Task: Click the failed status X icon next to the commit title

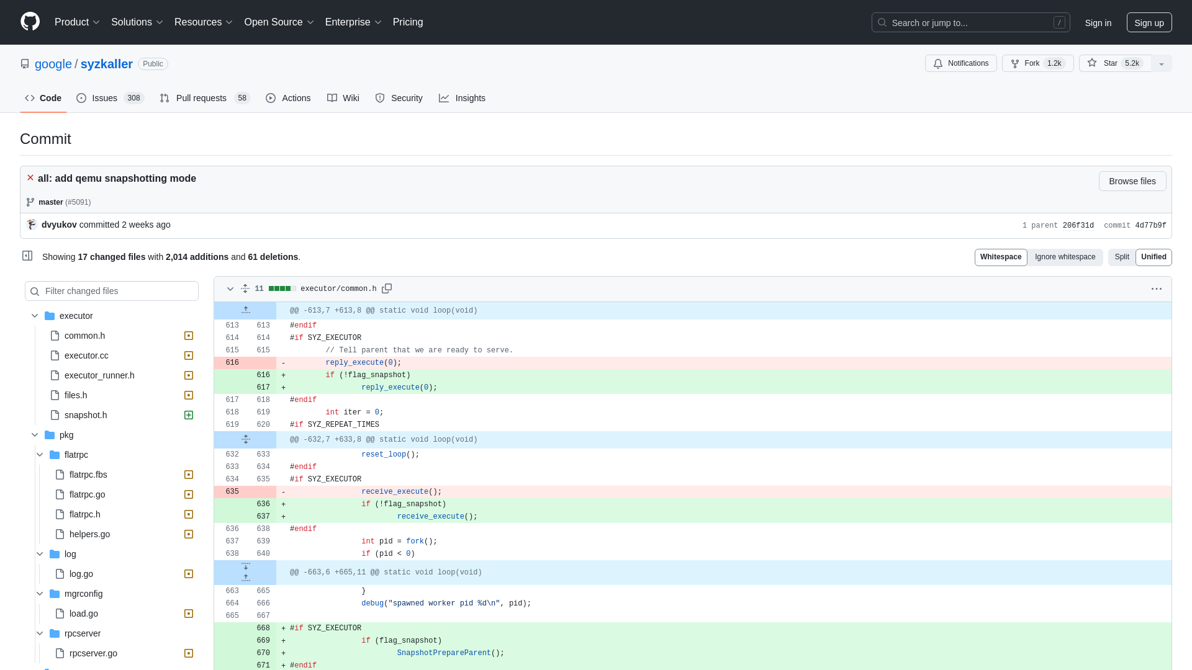Action: [x=30, y=177]
